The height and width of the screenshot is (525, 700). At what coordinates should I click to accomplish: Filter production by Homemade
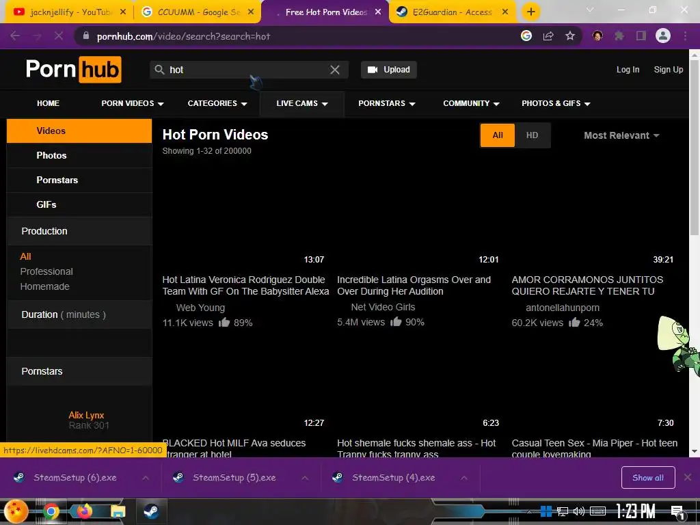click(x=44, y=286)
